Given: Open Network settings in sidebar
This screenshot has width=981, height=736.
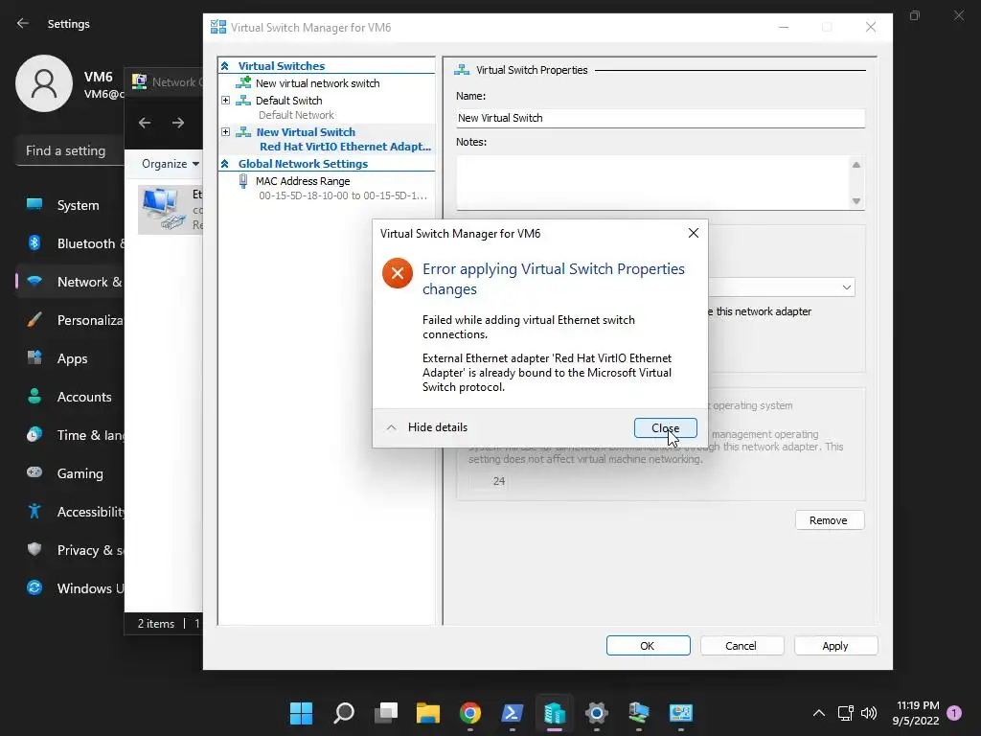Looking at the screenshot, I should (x=70, y=282).
